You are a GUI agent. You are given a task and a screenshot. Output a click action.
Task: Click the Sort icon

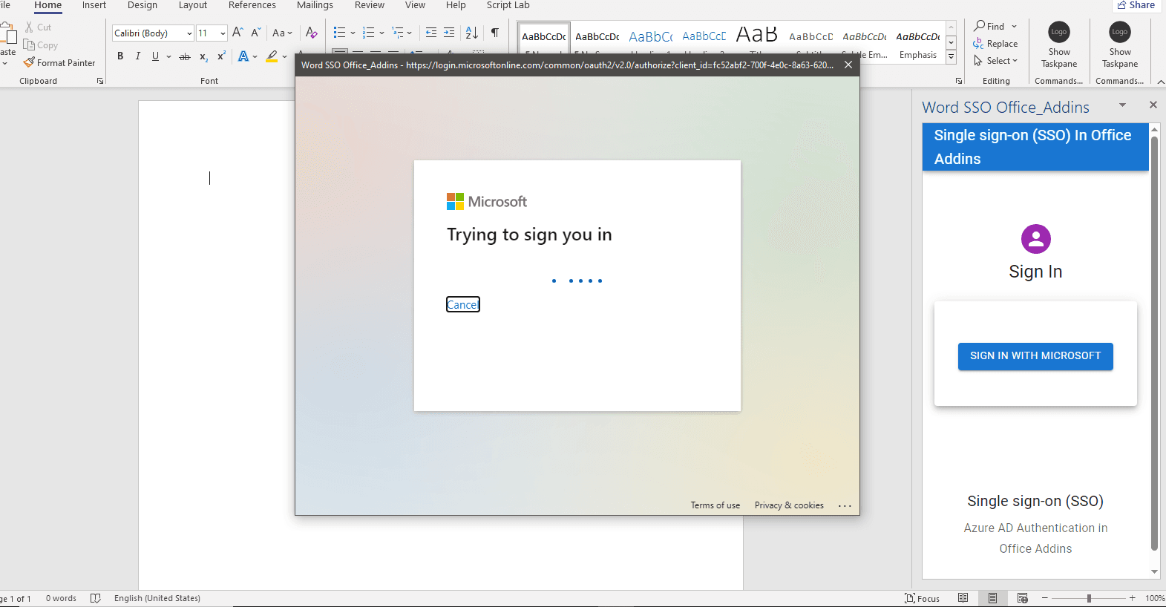pos(472,33)
